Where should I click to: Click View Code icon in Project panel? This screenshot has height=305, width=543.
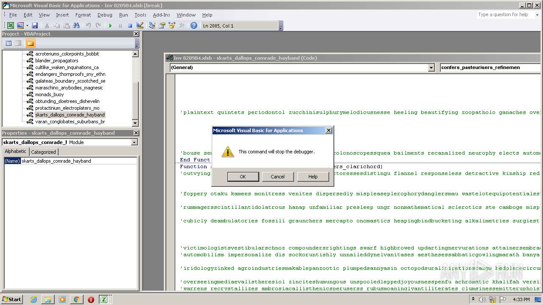[8, 43]
